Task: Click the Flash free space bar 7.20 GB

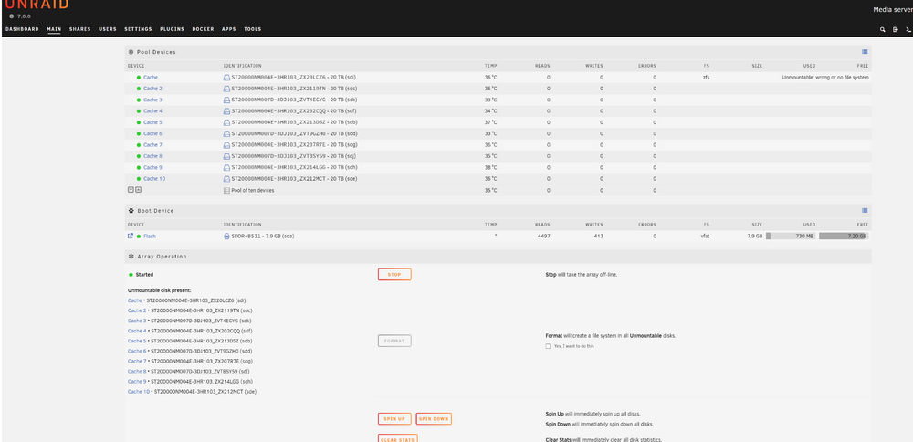Action: 844,237
